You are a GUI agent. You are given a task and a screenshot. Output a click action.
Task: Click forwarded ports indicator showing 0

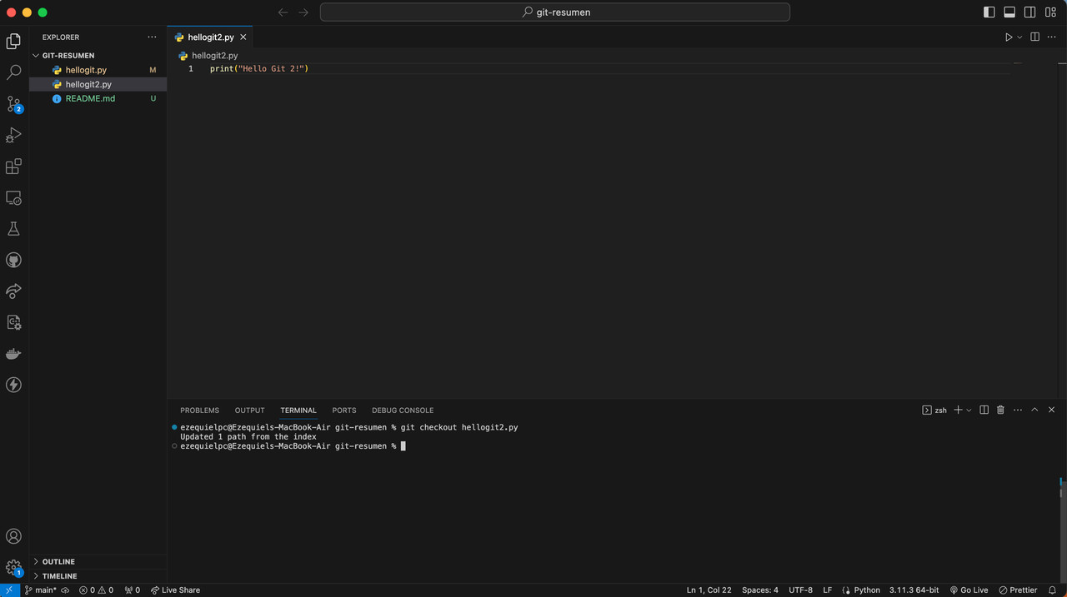tap(133, 590)
